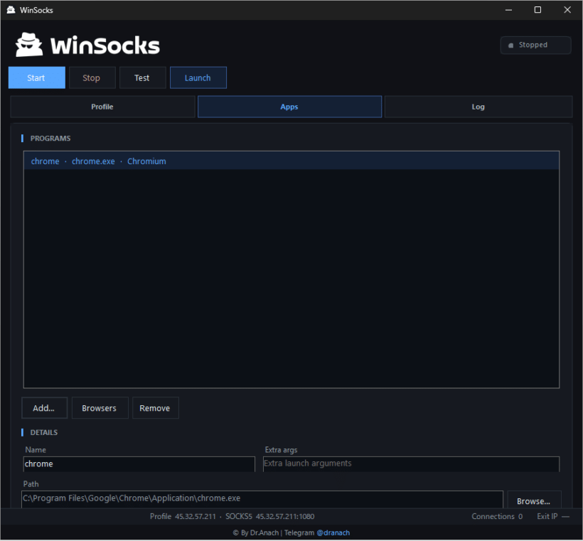Screen dimensions: 583x541
Task: Select the chrome · chrome.exe · Chromium row
Action: tap(291, 161)
